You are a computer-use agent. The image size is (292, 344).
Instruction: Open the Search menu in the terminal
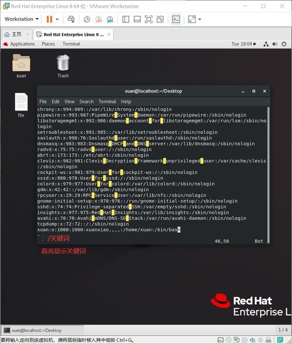[x=86, y=102]
